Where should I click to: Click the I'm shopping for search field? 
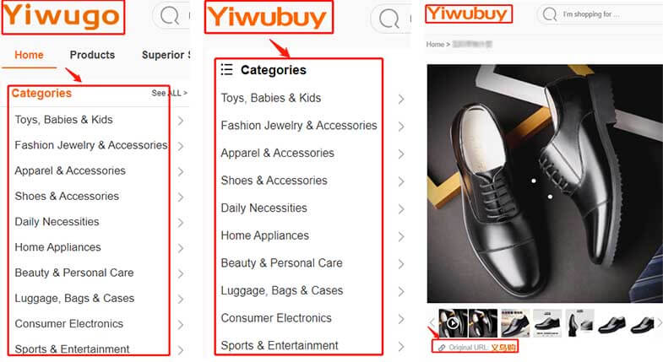click(601, 14)
